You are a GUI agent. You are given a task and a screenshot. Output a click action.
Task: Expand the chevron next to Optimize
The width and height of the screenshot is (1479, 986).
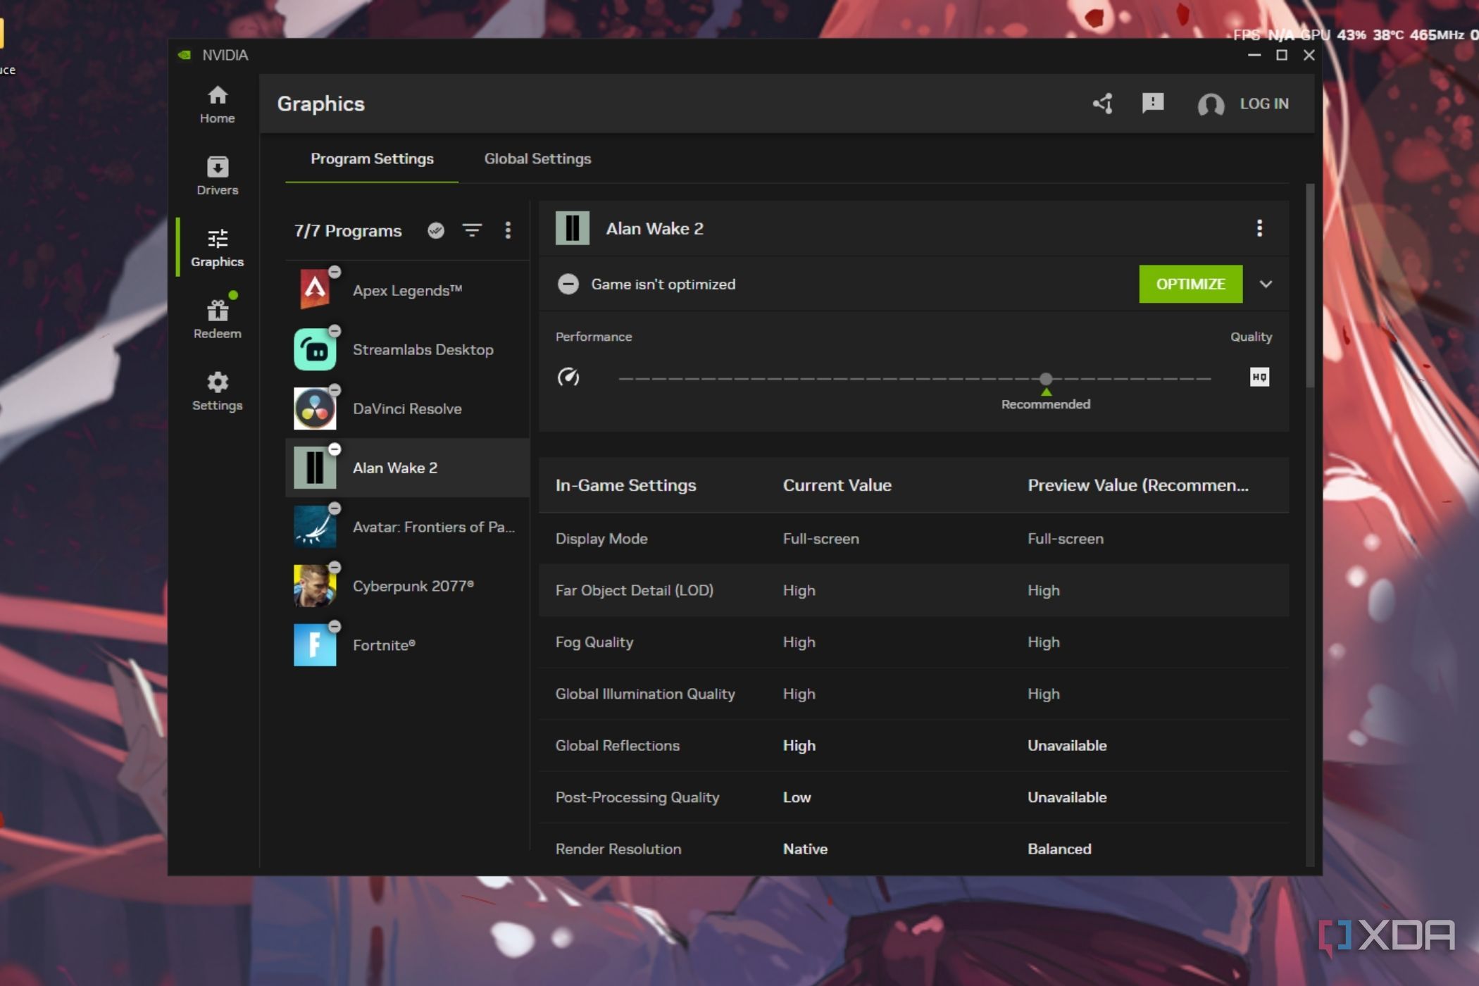coord(1266,285)
